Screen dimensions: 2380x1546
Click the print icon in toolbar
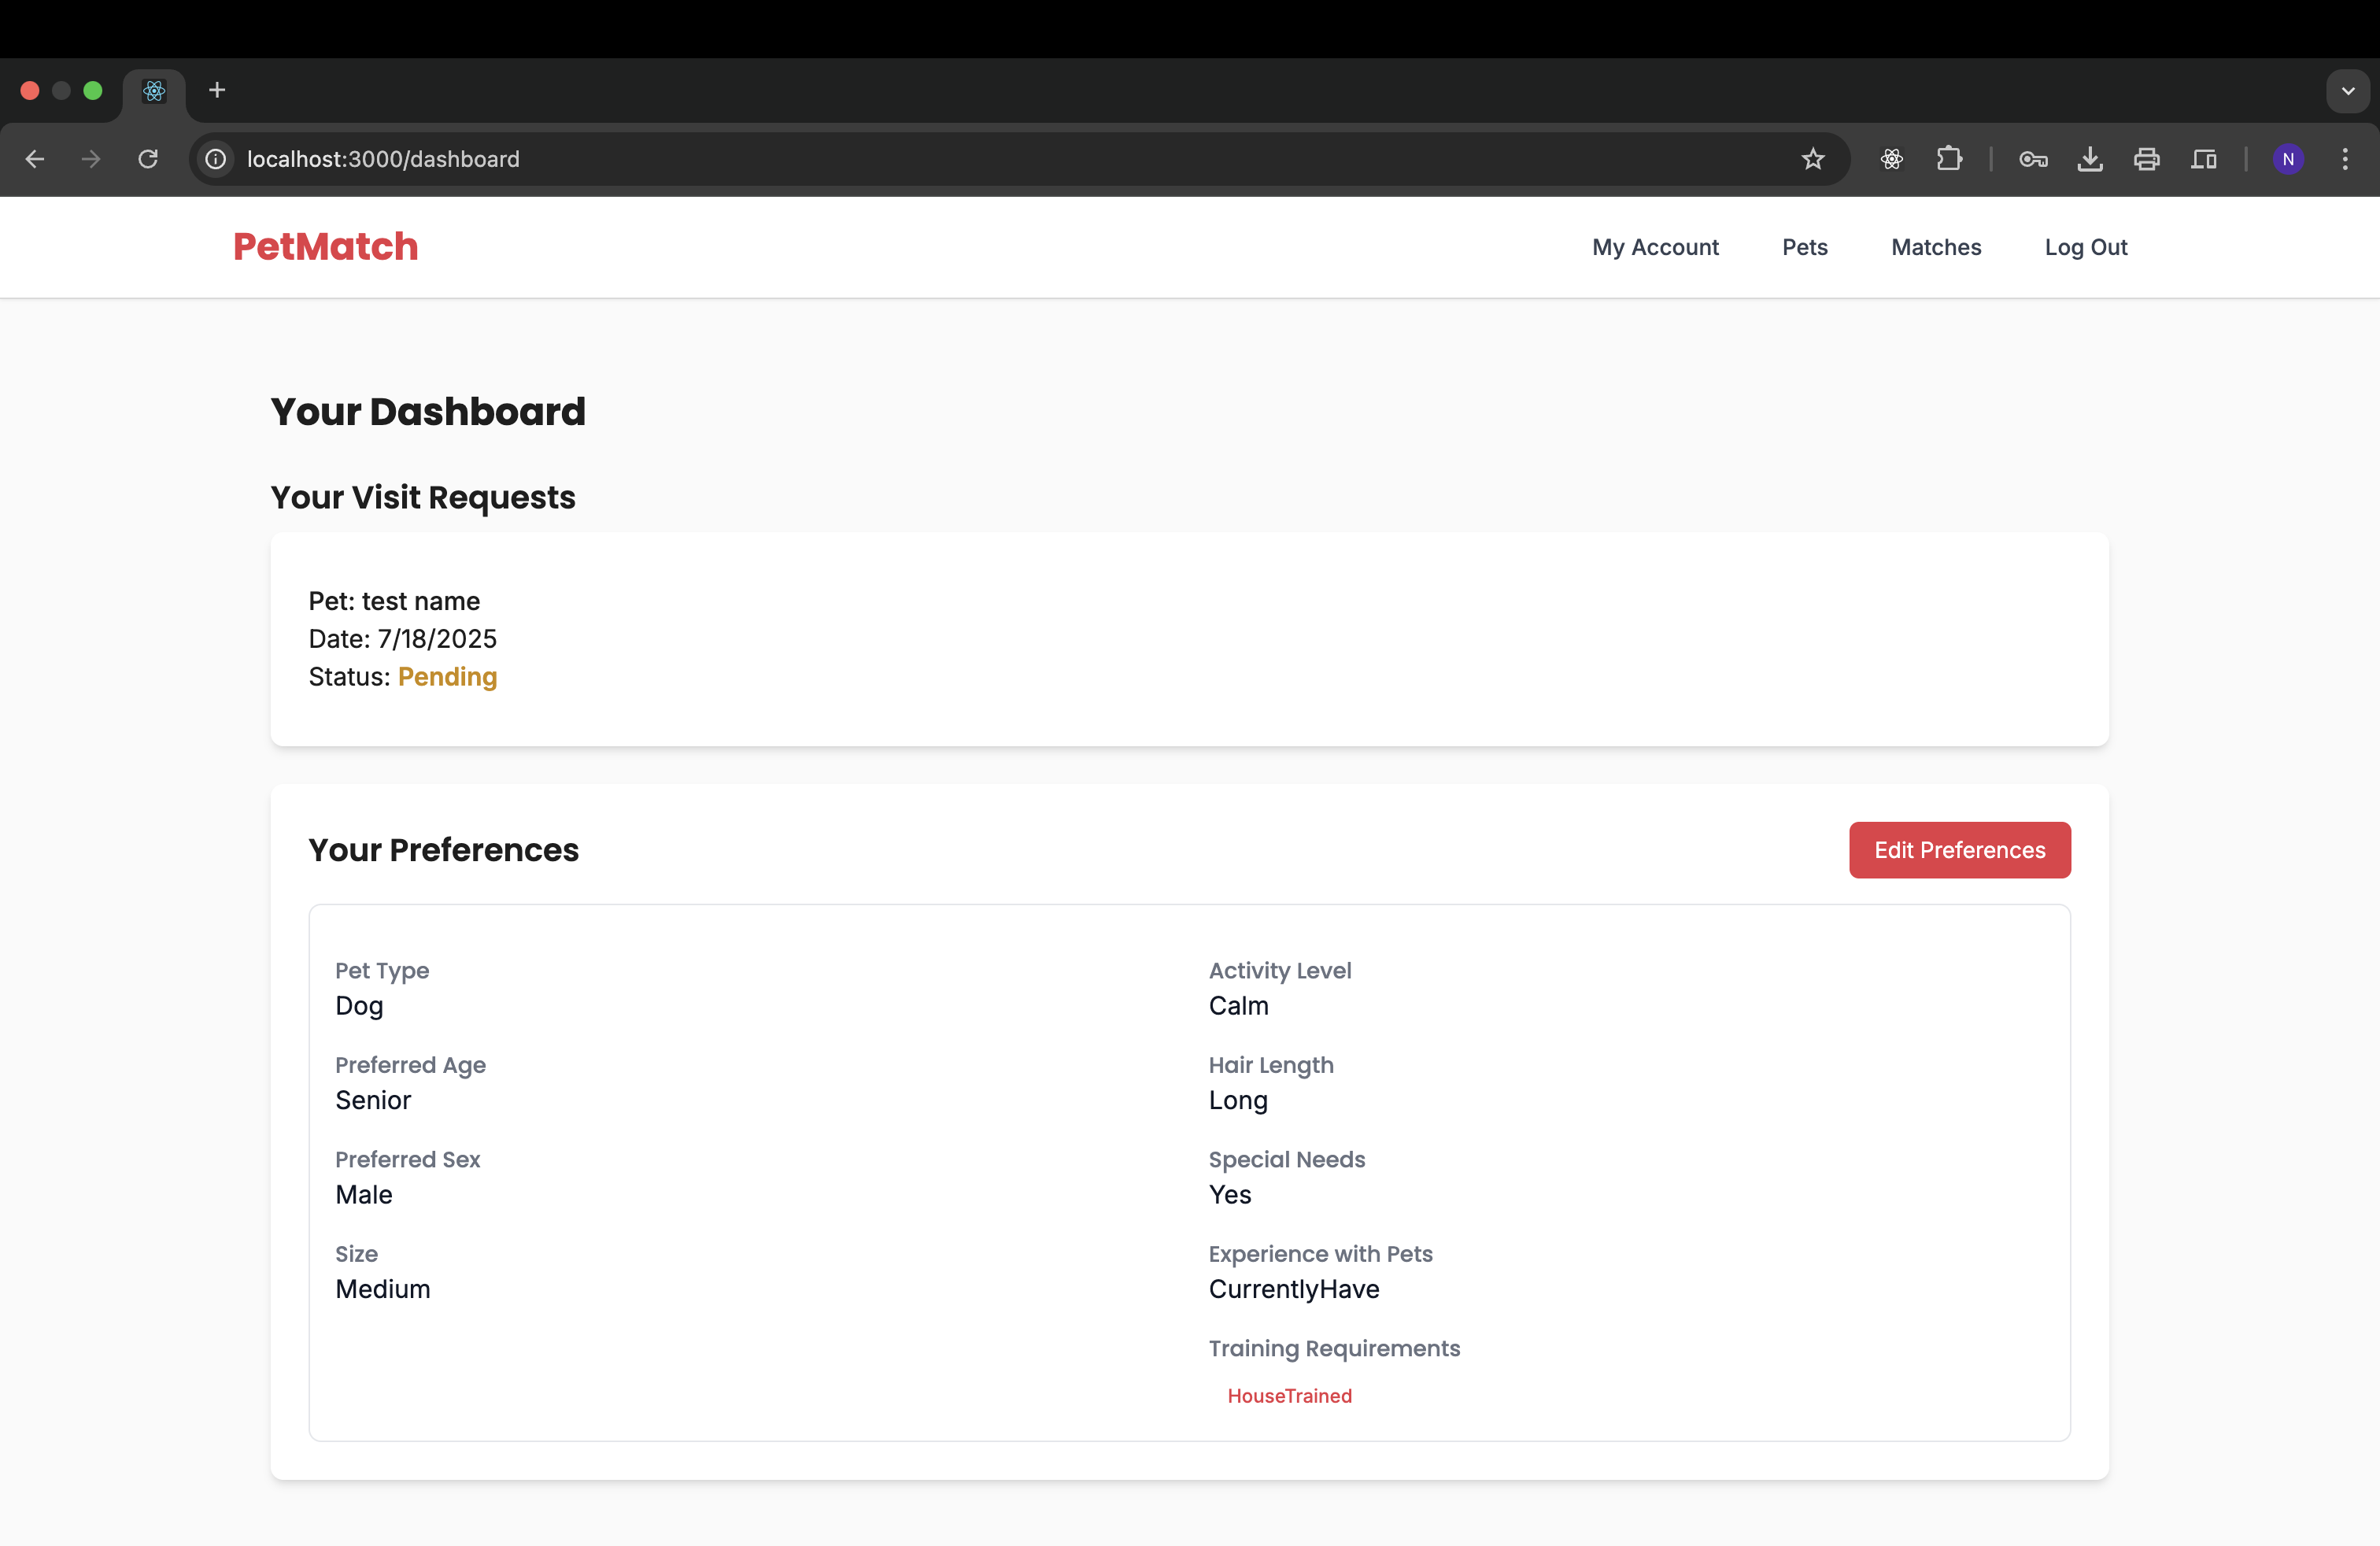coord(2147,159)
